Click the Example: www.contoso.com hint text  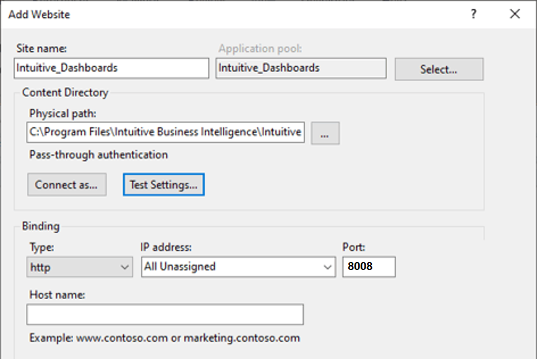[x=165, y=338]
